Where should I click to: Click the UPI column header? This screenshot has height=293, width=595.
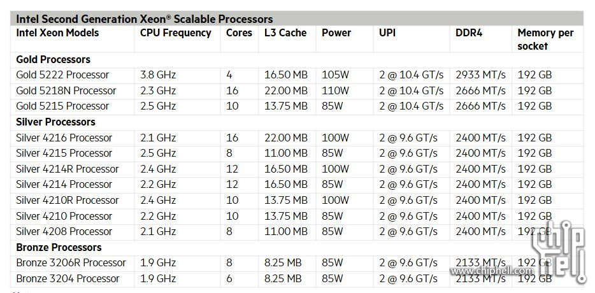[387, 32]
